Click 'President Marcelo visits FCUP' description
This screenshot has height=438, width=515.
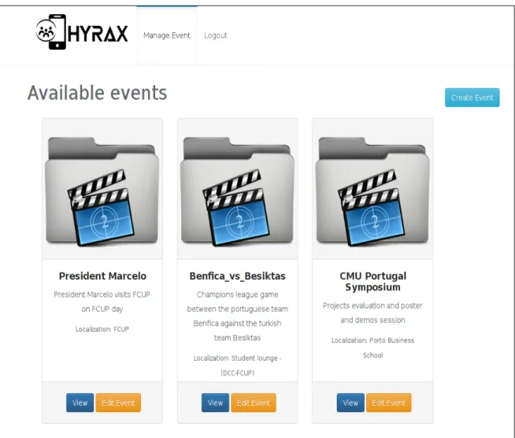tap(102, 302)
